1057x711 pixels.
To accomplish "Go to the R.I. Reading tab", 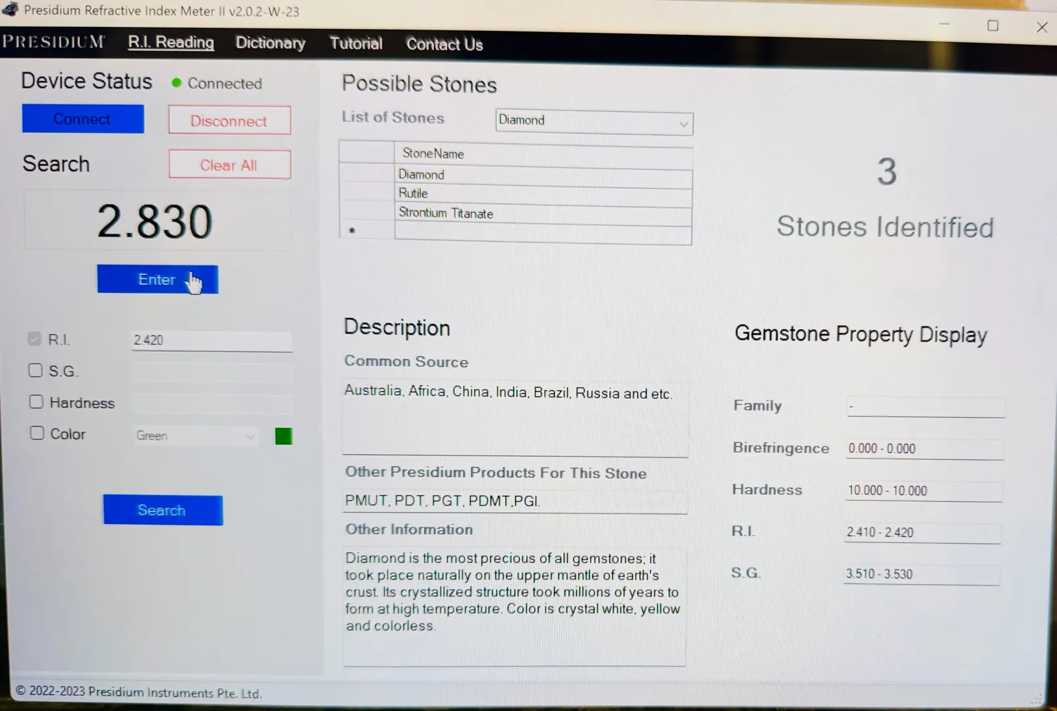I will (171, 43).
